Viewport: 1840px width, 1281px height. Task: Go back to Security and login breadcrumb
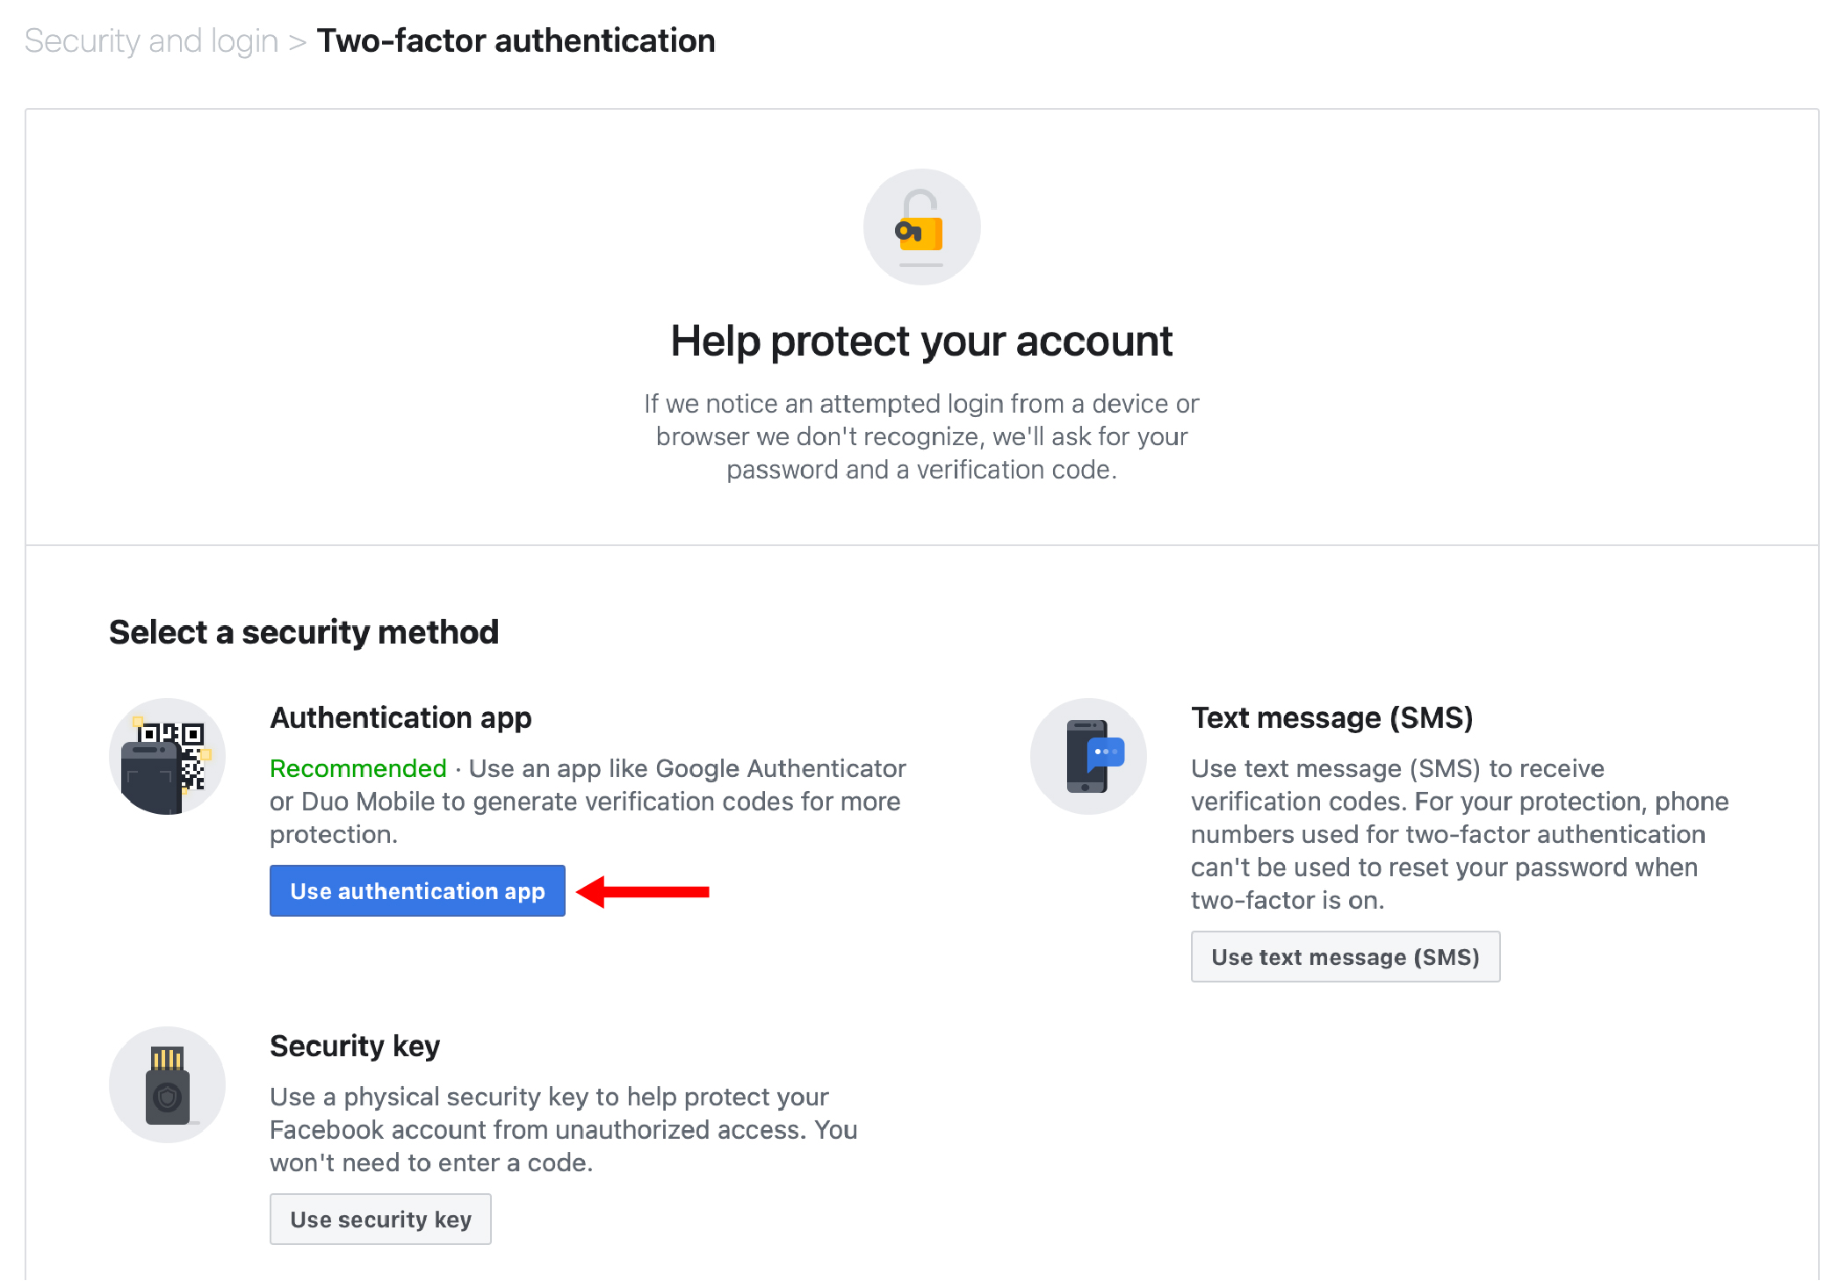tap(151, 41)
